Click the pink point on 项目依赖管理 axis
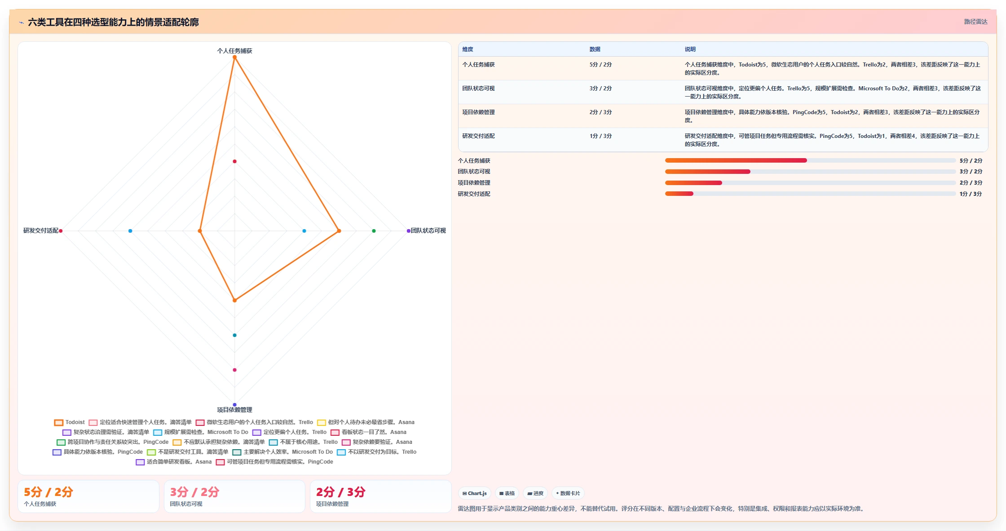Image resolution: width=1006 pixels, height=531 pixels. click(234, 370)
